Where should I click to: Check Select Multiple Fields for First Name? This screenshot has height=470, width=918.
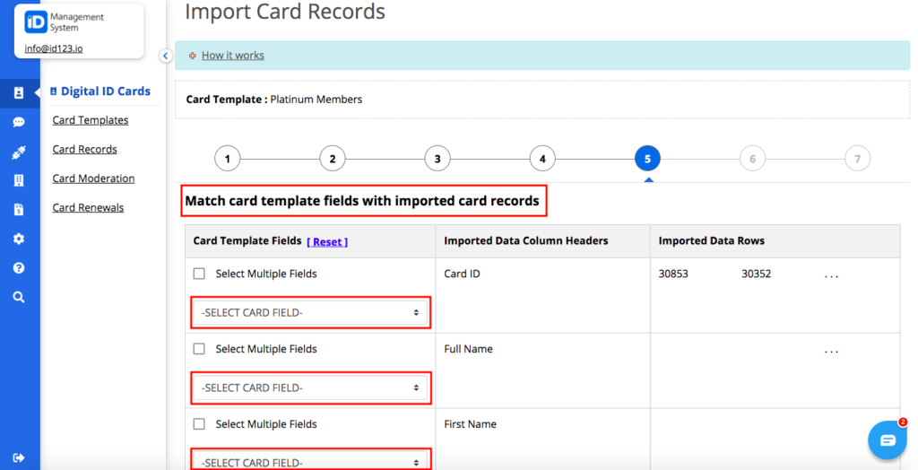click(199, 424)
